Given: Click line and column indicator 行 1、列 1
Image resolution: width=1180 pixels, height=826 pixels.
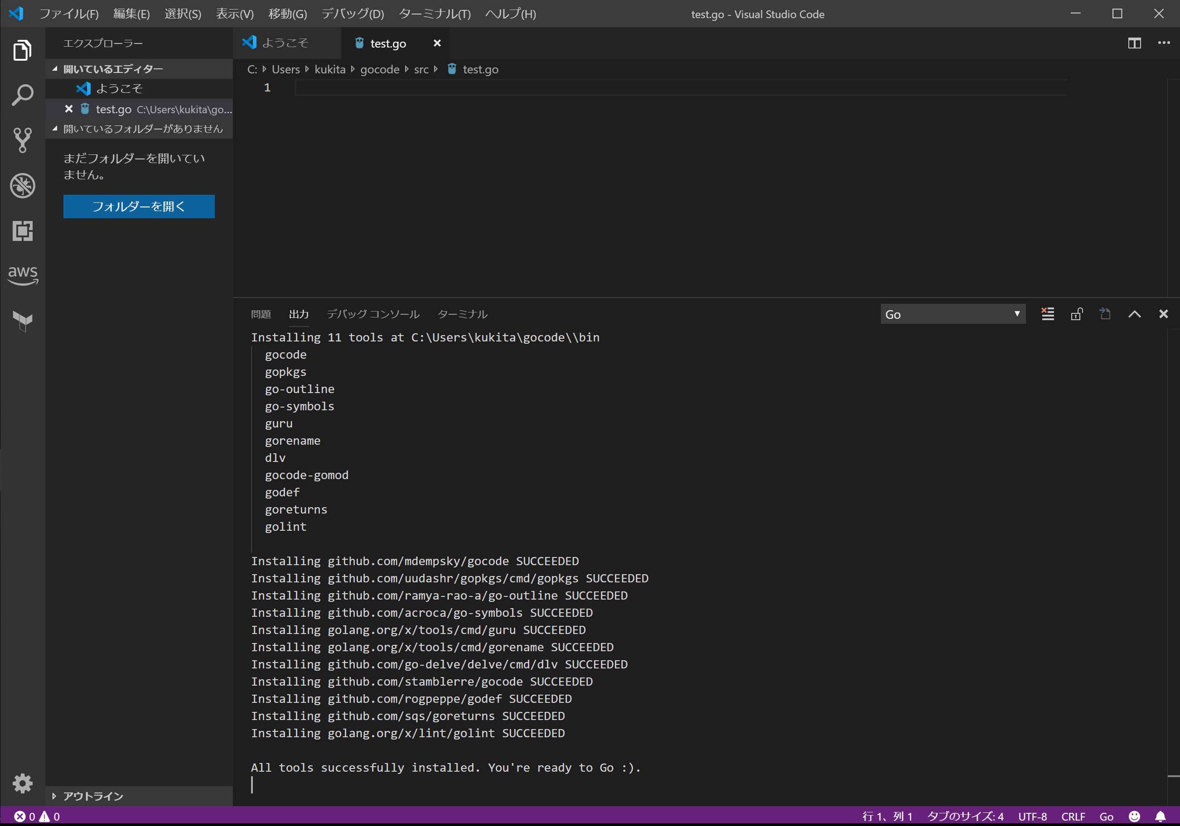Looking at the screenshot, I should tap(888, 816).
